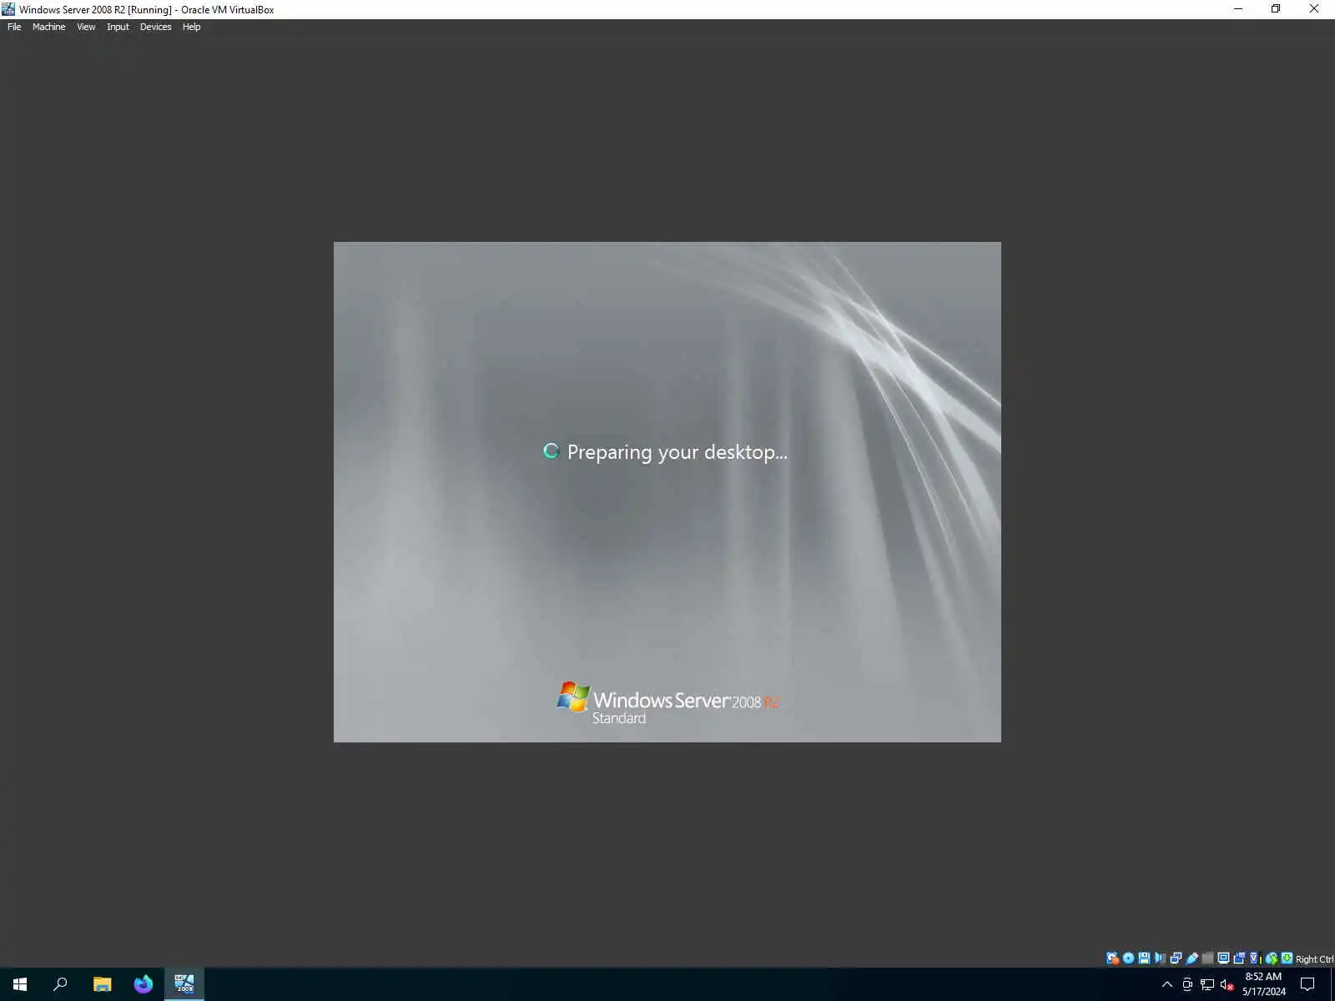The width and height of the screenshot is (1335, 1001).
Task: Open the Devices menu
Action: [x=155, y=27]
